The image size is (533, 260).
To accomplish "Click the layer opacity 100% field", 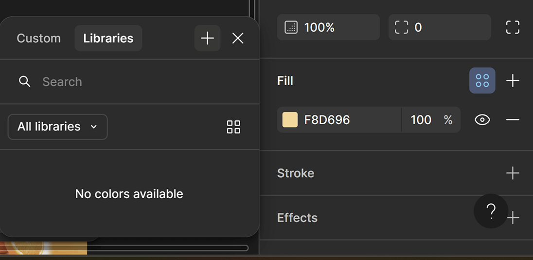I will coord(328,27).
